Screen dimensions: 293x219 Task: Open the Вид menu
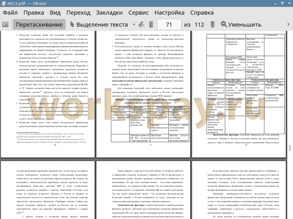pyautogui.click(x=55, y=13)
